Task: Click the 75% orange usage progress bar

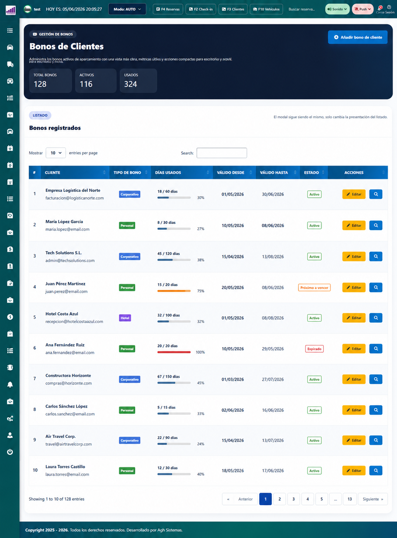Action: pyautogui.click(x=174, y=291)
